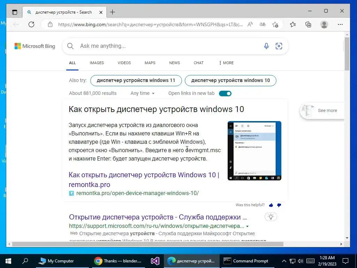Click the horizontal page scrollbar
Image resolution: width=357 pixels, height=268 pixels.
148,244
